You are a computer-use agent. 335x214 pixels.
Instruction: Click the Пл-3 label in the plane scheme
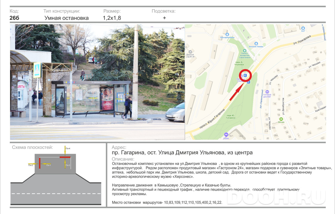68,166
